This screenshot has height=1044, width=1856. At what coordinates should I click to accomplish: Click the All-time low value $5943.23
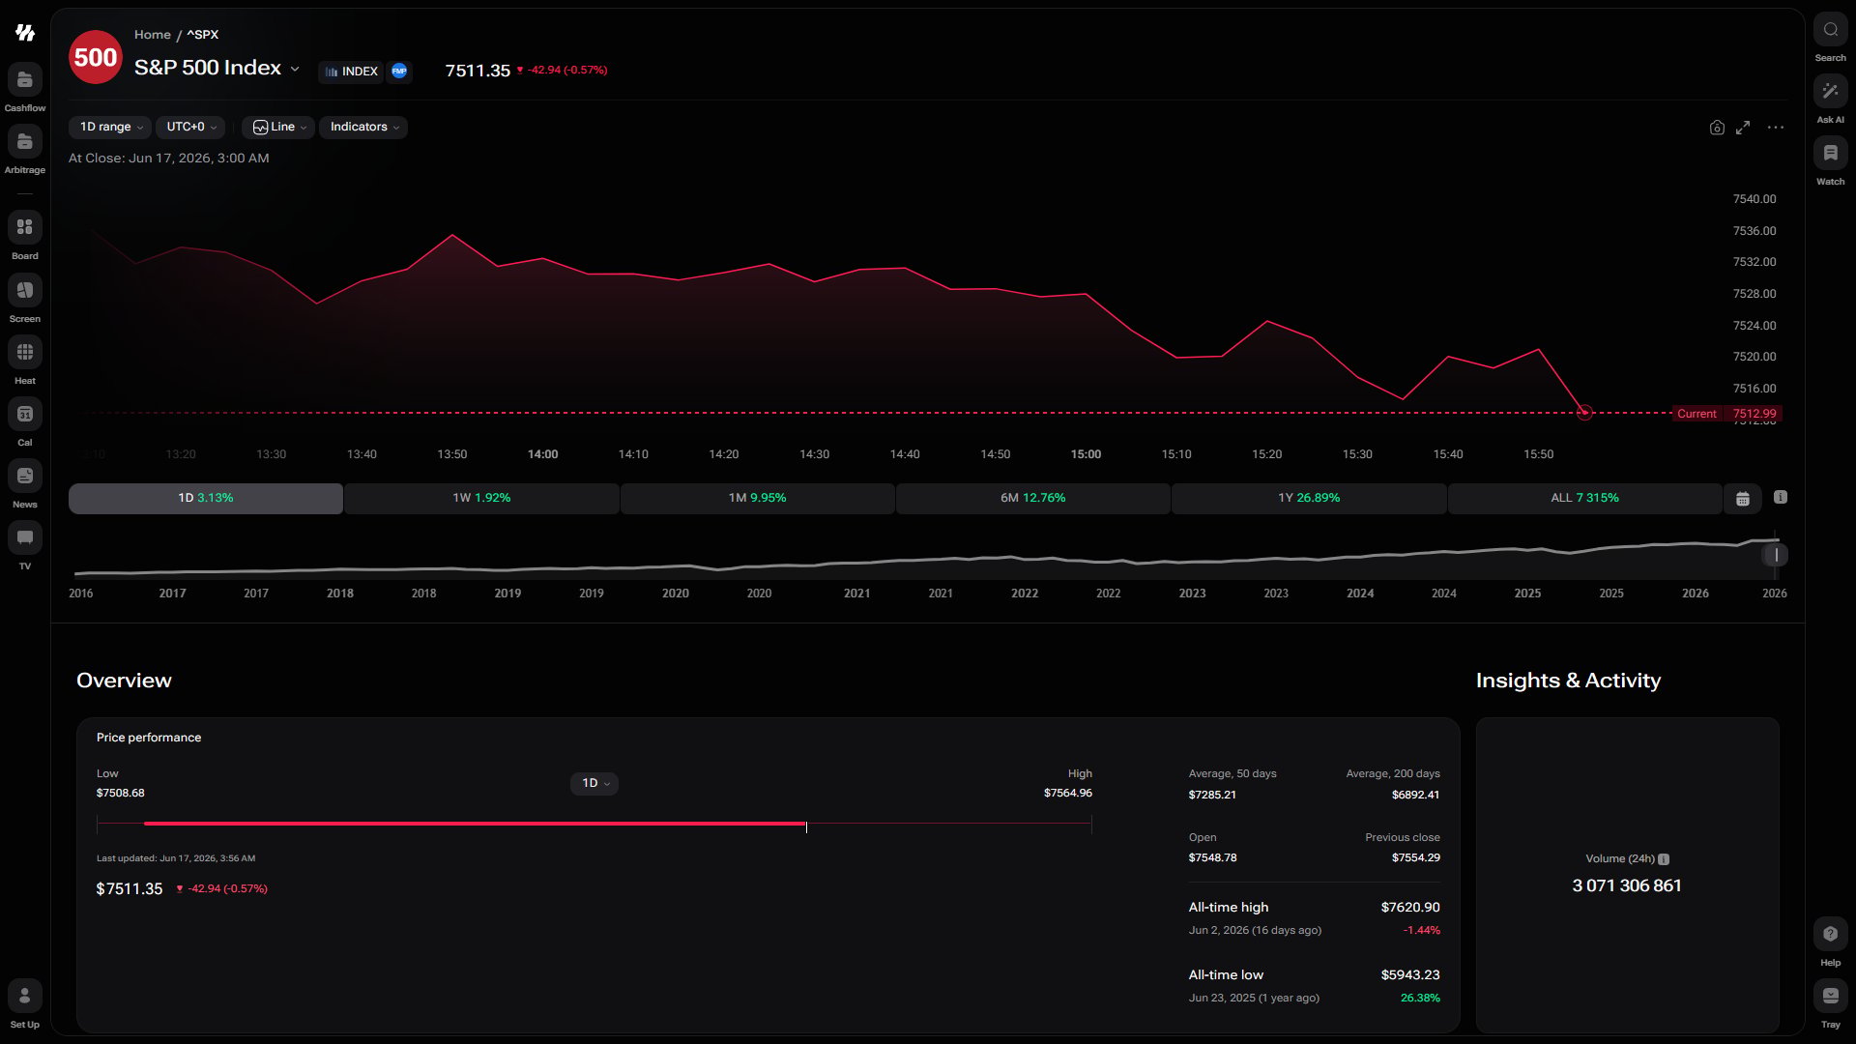1410,974
